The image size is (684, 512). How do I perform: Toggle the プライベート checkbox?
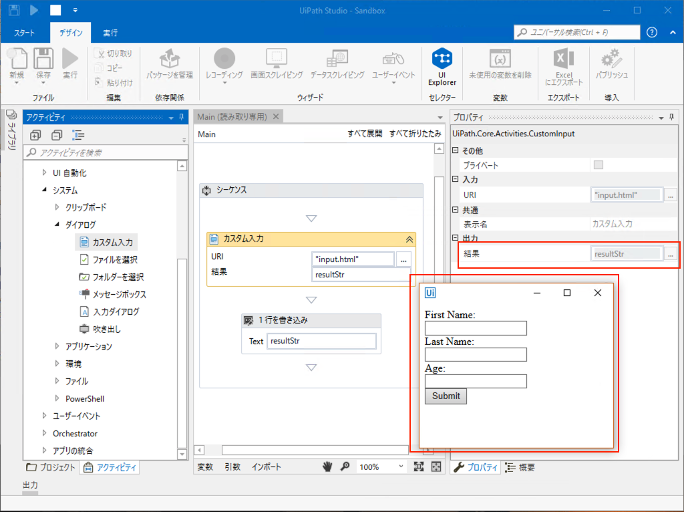click(598, 164)
